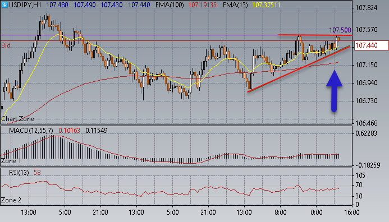Click the 16:00 time axis label
Screen dimensions: 389x222
[x=353, y=212]
